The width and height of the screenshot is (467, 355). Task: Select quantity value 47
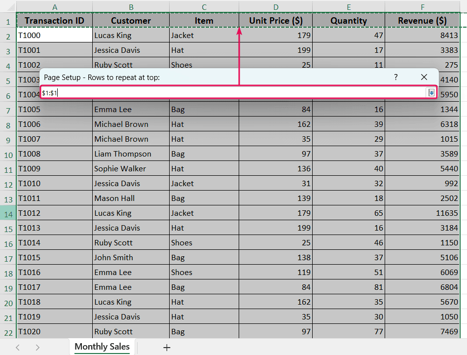click(x=349, y=35)
